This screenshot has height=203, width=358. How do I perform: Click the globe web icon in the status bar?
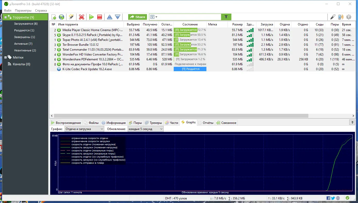tap(338, 198)
